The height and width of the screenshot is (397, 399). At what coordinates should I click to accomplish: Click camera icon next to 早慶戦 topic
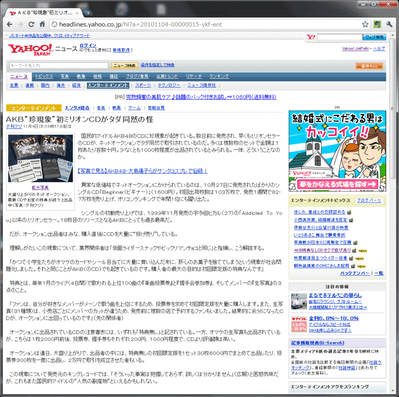click(x=355, y=243)
